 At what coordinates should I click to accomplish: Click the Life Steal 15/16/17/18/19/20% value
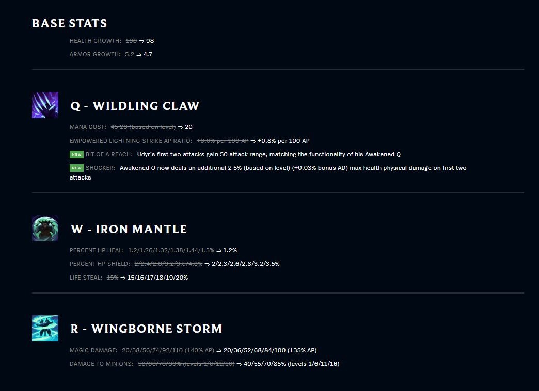click(157, 278)
